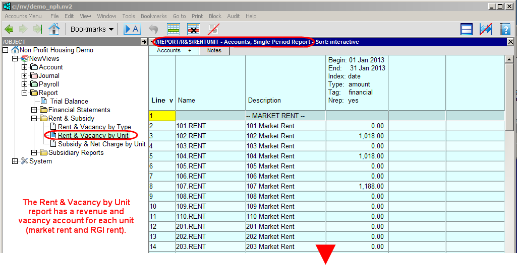Viewport: 517px width, 265px height.
Task: Select Rent & Vacancy by Type report
Action: (x=94, y=127)
